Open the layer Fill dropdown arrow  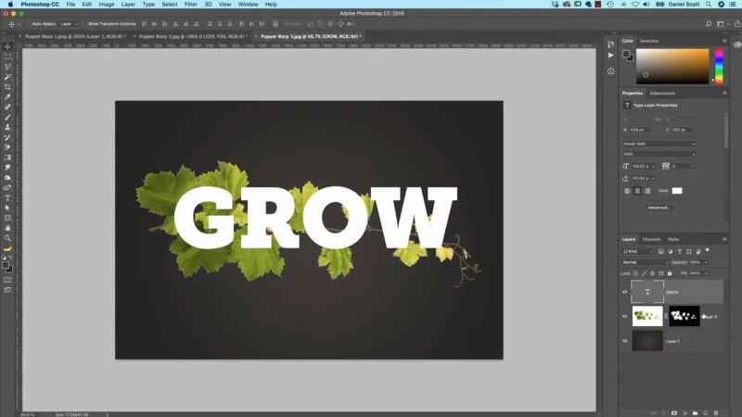tap(706, 273)
